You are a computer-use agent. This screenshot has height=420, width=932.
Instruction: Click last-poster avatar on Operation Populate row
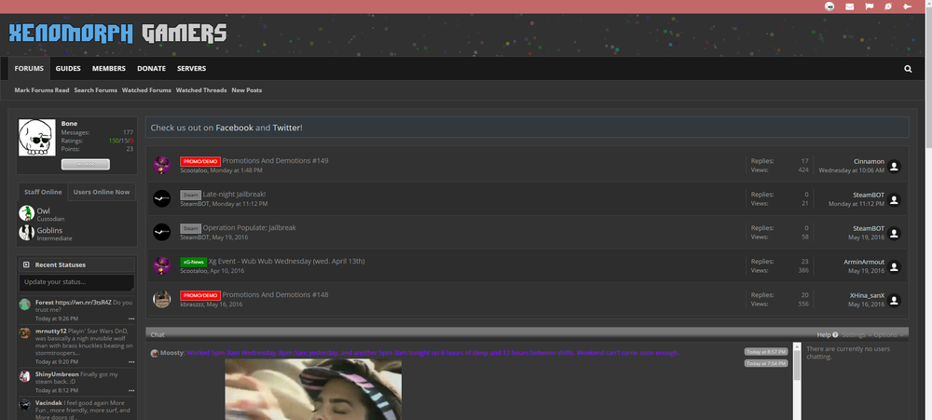[x=894, y=234]
